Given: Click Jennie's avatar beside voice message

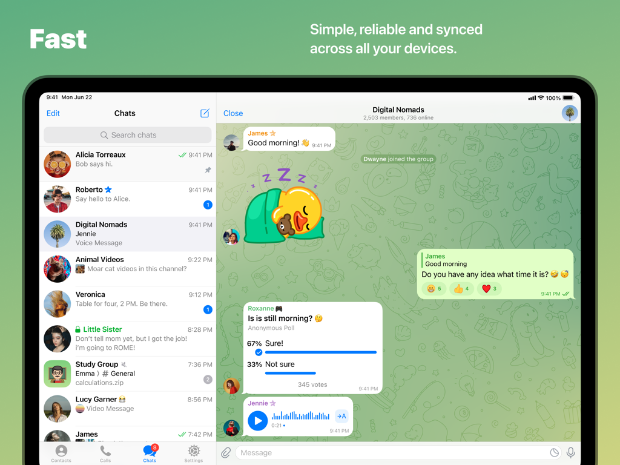Looking at the screenshot, I should tap(231, 428).
